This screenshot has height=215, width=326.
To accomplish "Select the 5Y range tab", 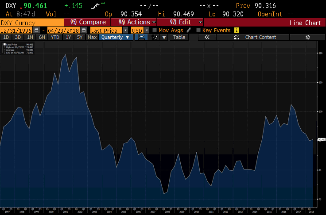I will [80, 37].
